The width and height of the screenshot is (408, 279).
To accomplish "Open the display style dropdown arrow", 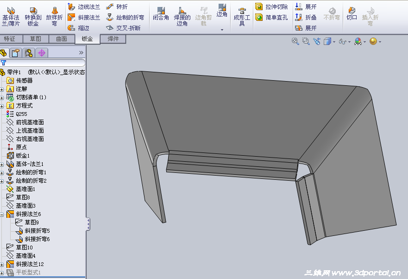I will click(x=334, y=42).
